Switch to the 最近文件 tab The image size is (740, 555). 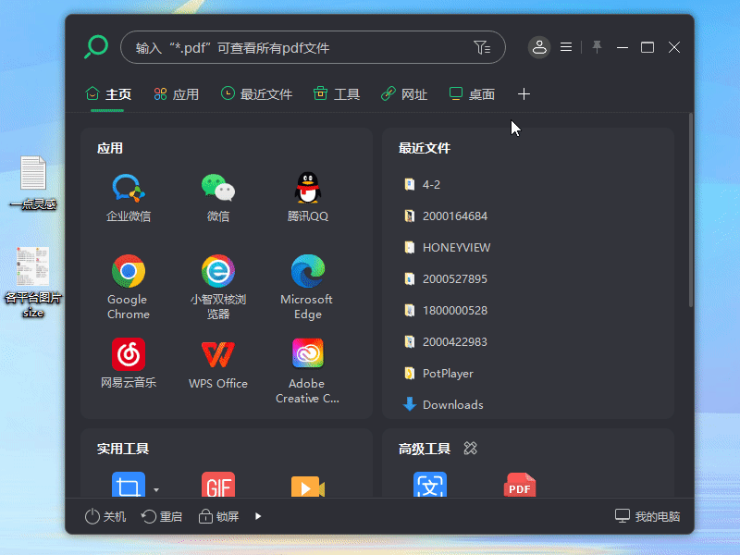[x=256, y=93]
